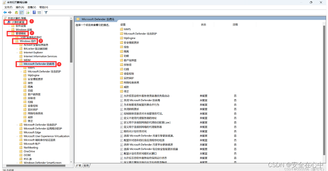Toggle the show/hide console tree icon

tap(21, 13)
